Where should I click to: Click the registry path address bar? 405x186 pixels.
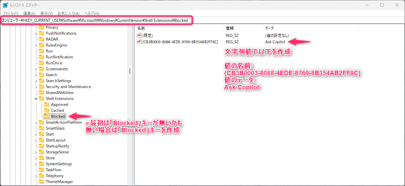96,20
